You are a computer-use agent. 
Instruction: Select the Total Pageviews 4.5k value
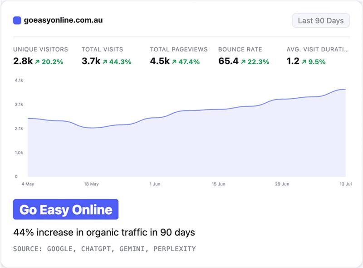point(160,61)
